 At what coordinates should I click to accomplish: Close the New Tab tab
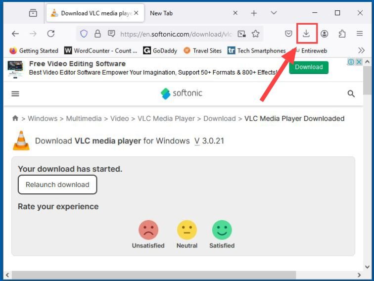click(x=235, y=13)
